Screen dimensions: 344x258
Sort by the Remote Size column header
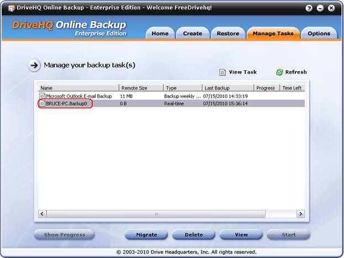click(x=141, y=88)
